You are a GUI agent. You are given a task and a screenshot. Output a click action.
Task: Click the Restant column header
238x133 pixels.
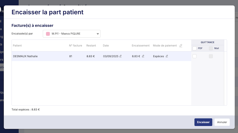pyautogui.click(x=91, y=46)
